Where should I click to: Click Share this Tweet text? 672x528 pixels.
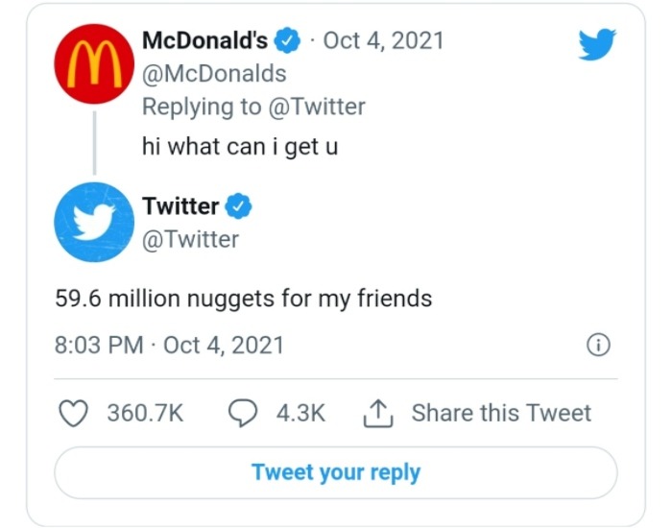(x=501, y=413)
